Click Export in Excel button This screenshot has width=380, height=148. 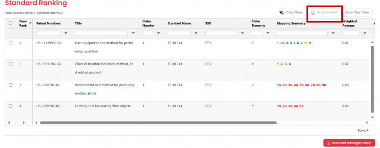(324, 13)
